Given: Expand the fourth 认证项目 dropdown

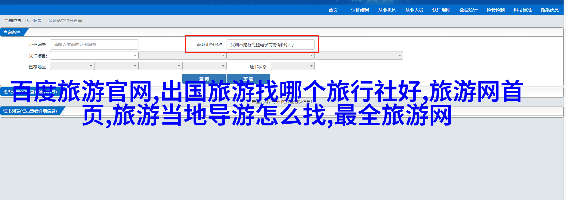Looking at the screenshot, I should [x=359, y=55].
